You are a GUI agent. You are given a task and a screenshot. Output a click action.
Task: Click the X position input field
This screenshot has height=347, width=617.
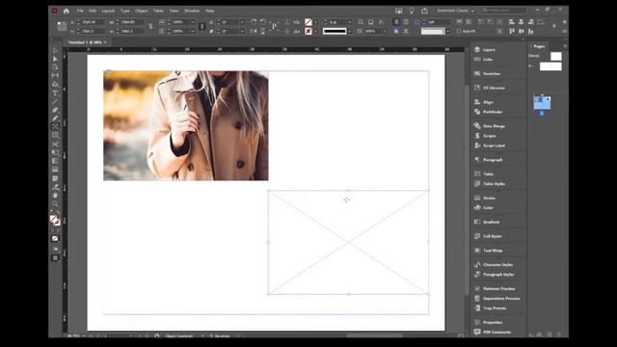point(93,22)
